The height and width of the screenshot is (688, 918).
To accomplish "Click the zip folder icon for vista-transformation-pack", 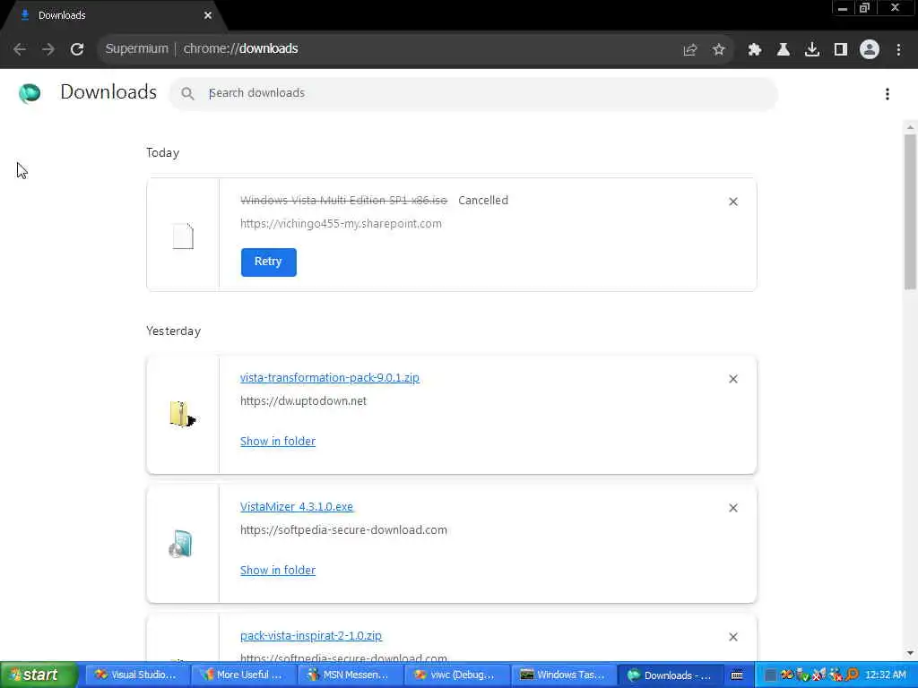I will 182,414.
